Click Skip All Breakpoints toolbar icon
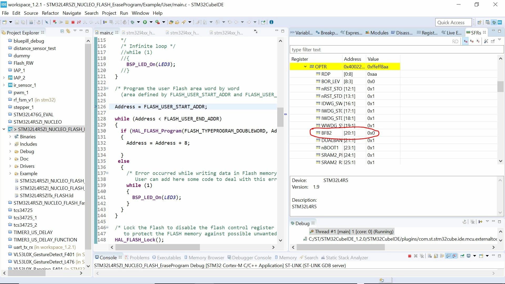Screen dimensions: 505x284 point(47,22)
